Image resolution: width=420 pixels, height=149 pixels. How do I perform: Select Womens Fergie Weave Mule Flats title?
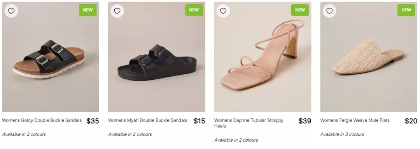tap(355, 120)
